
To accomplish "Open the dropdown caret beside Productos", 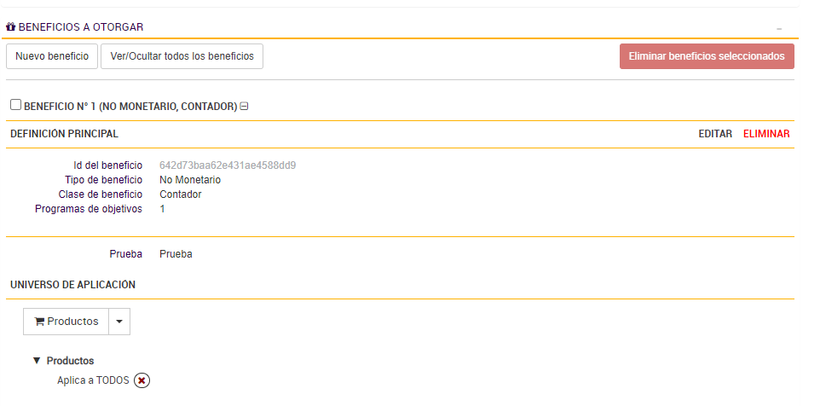I will click(x=119, y=322).
